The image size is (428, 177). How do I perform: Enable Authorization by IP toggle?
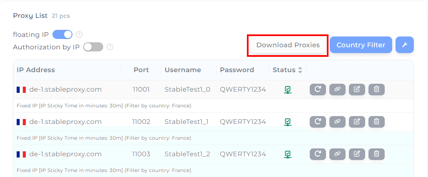93,47
